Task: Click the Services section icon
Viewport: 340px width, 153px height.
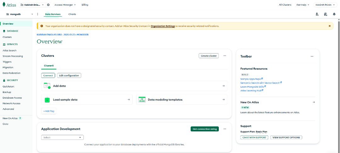Action: (x=4, y=44)
